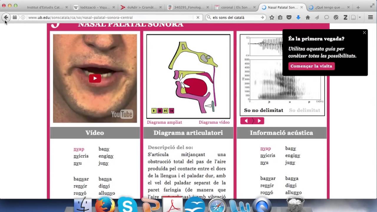Viewport: 377px width, 212px height.
Task: Go back with the browser back arrow
Action: [6, 17]
